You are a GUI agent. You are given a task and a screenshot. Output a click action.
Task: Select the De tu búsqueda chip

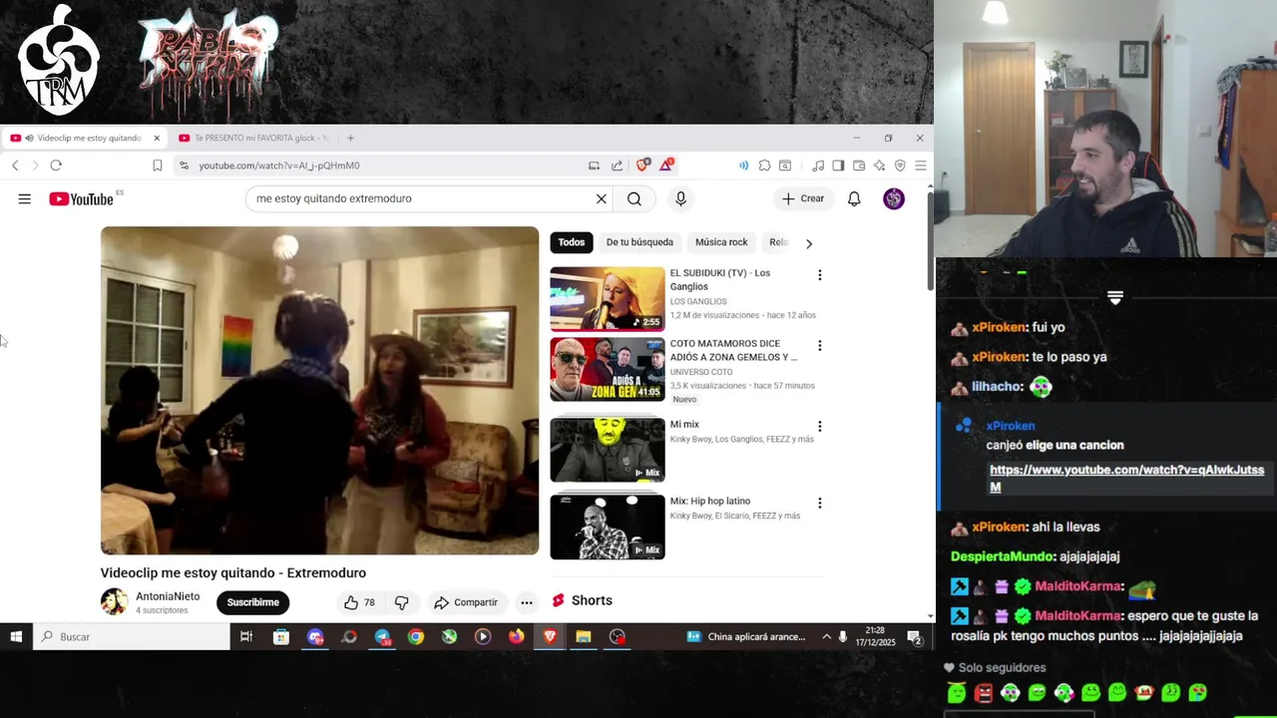tap(639, 242)
